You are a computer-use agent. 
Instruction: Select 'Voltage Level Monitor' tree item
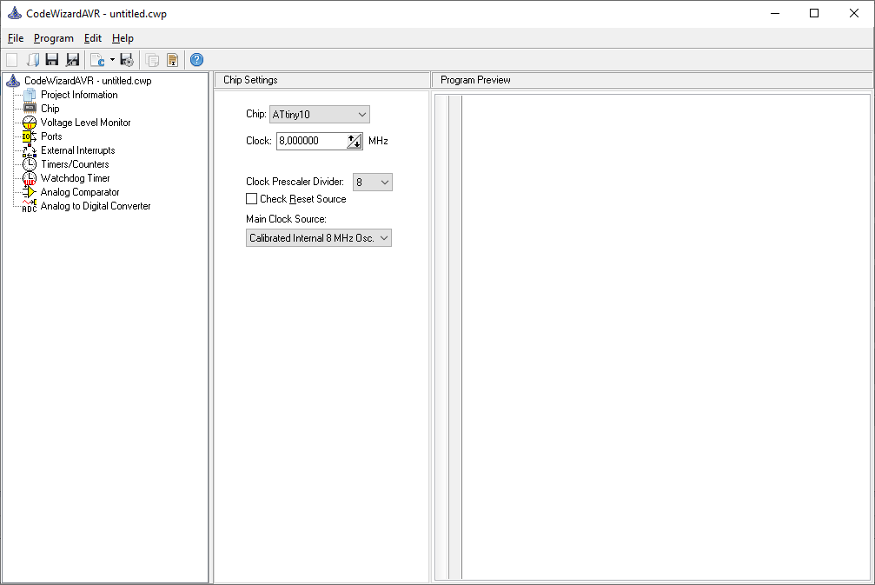tap(85, 123)
